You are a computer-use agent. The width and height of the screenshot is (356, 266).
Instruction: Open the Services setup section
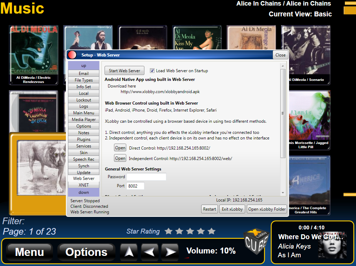(84, 146)
